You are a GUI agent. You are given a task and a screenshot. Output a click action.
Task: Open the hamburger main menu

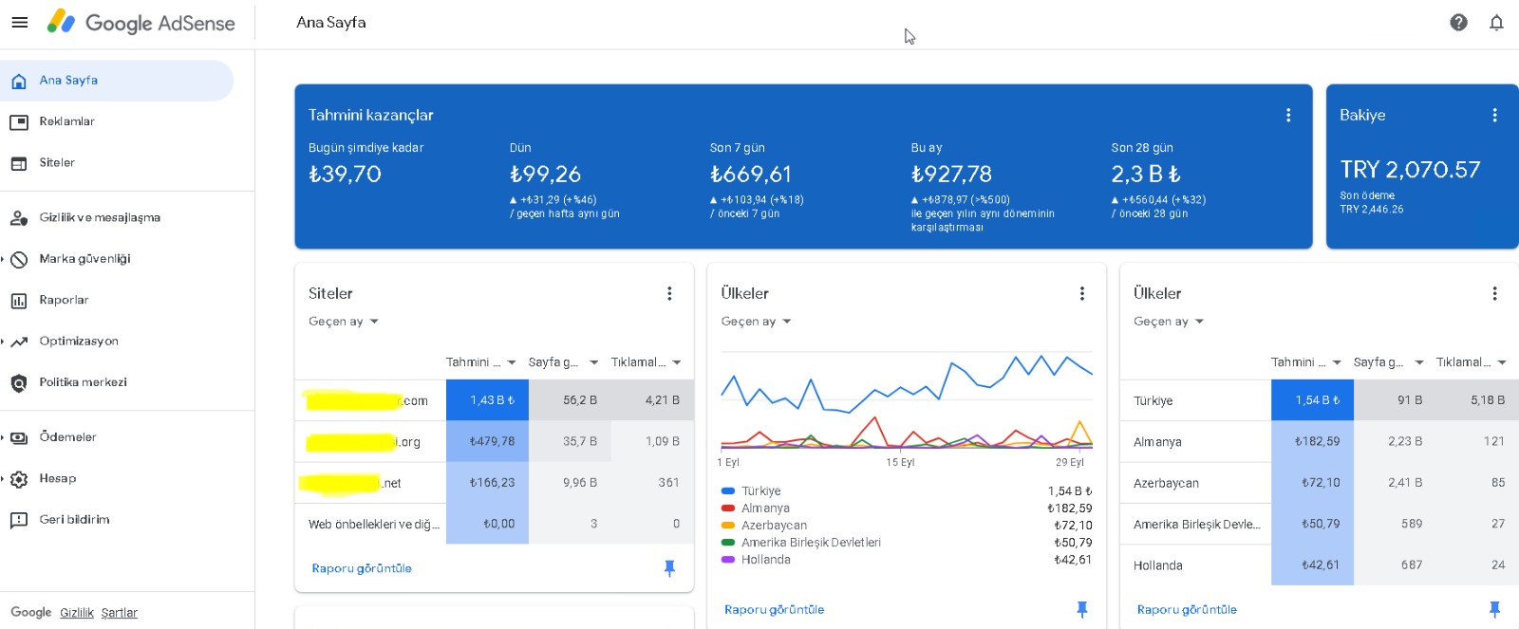(x=19, y=23)
